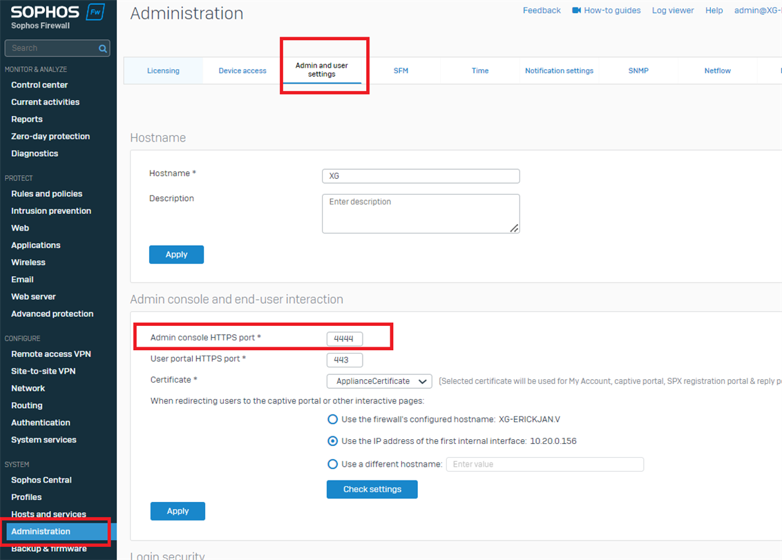Screen dimensions: 782x560
Task: Click the Description text area
Action: click(x=421, y=213)
